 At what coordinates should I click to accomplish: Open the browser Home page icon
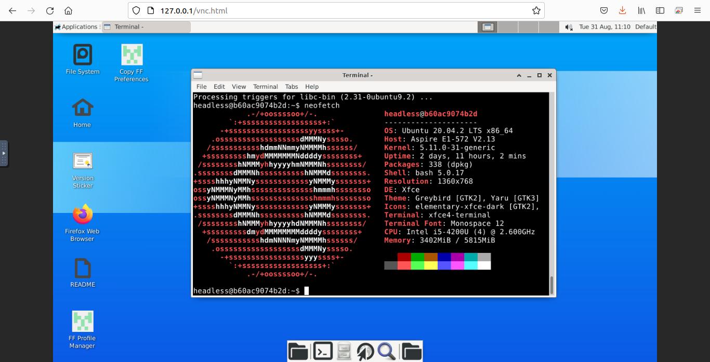coord(68,10)
